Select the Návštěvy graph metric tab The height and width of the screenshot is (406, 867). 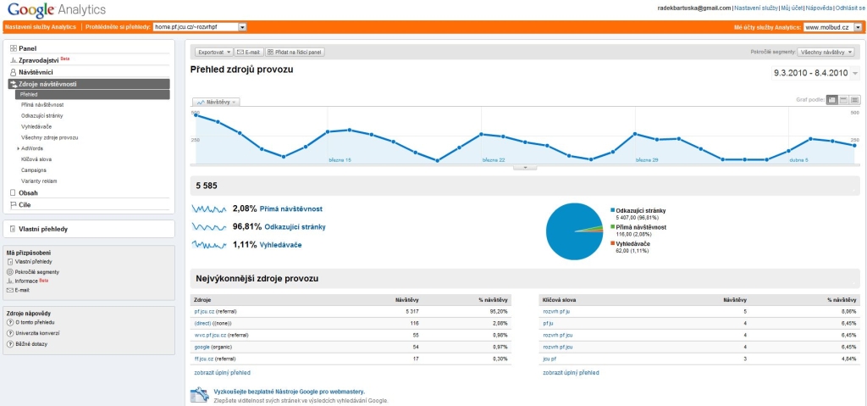[x=217, y=102]
